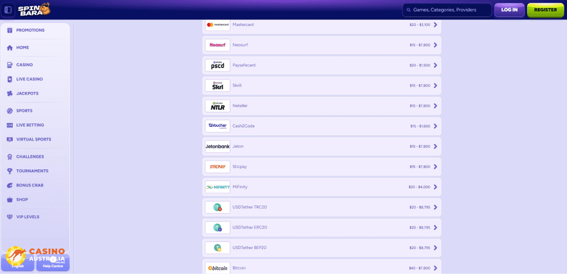Click the search magnifier icon
Viewport: 567px width, 274px height.
pyautogui.click(x=409, y=10)
